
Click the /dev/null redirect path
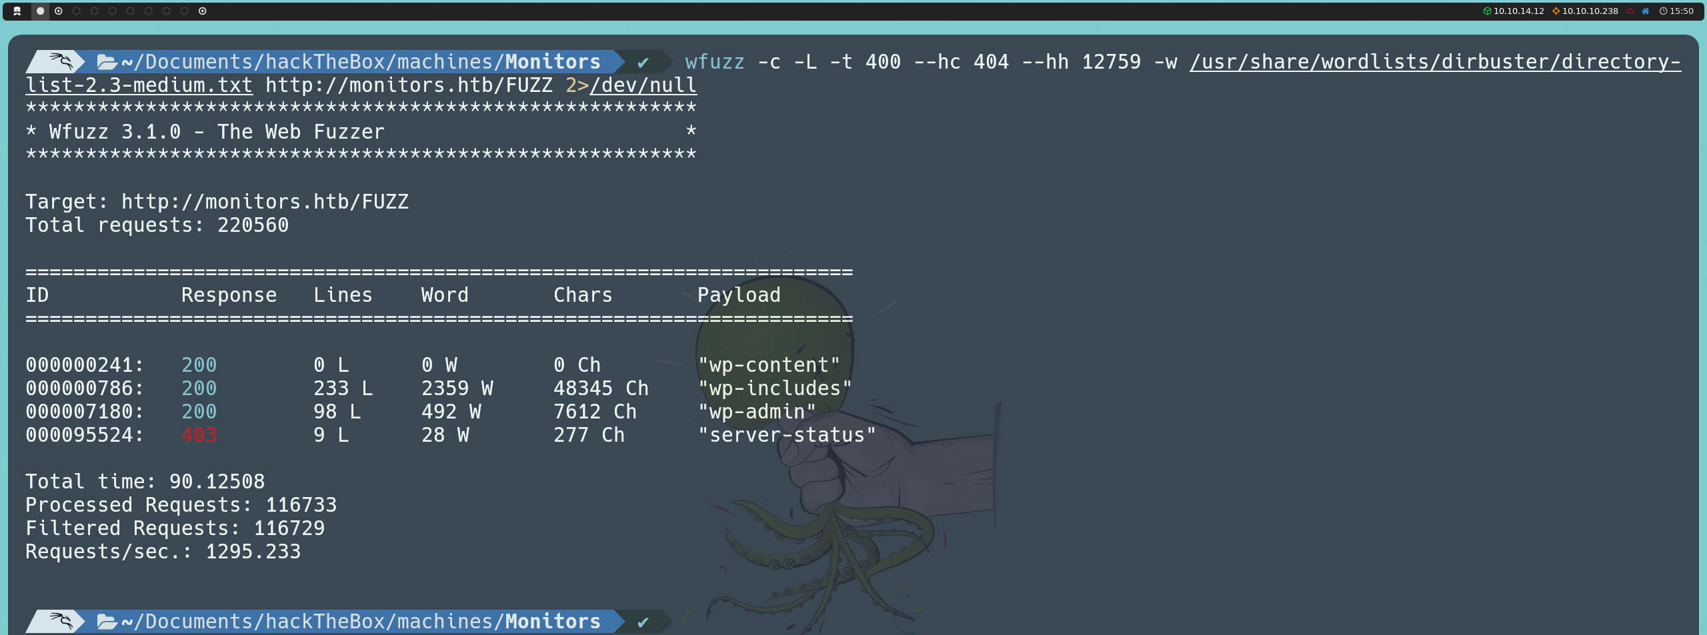point(643,85)
